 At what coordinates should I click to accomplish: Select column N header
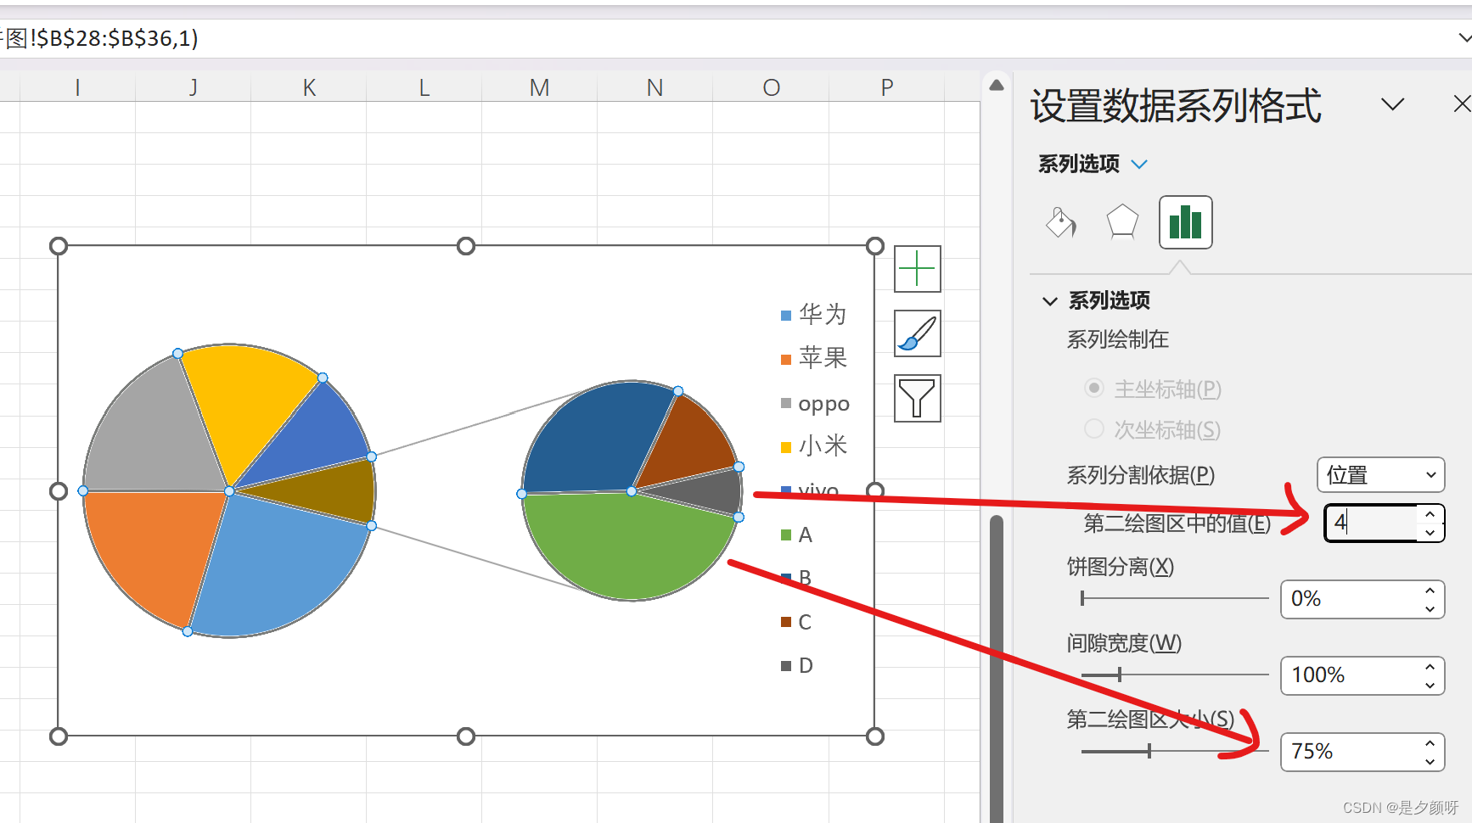click(x=655, y=87)
